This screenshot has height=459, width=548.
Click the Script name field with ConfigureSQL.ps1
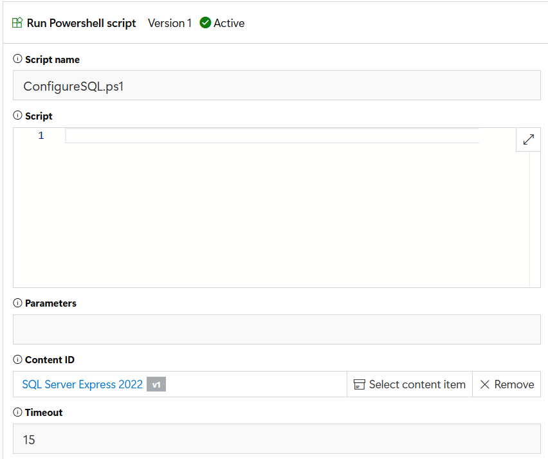(x=277, y=85)
